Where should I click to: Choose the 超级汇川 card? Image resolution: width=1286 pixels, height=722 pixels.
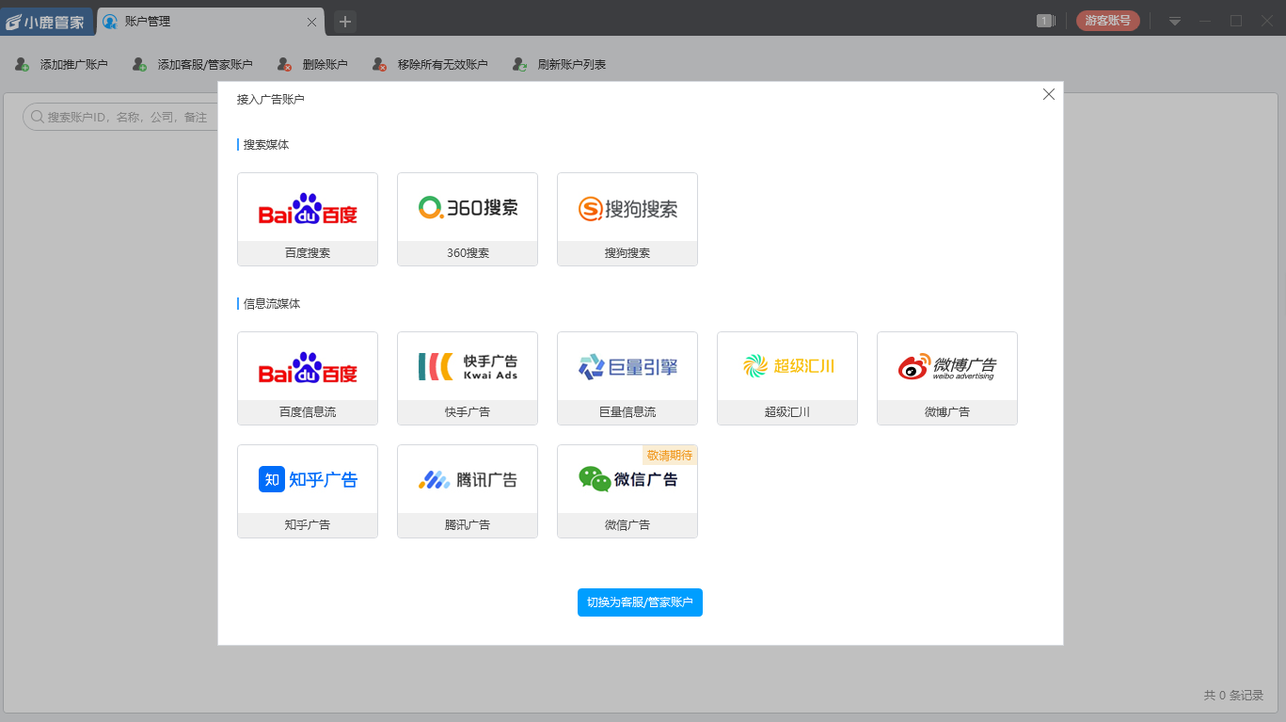(x=787, y=378)
